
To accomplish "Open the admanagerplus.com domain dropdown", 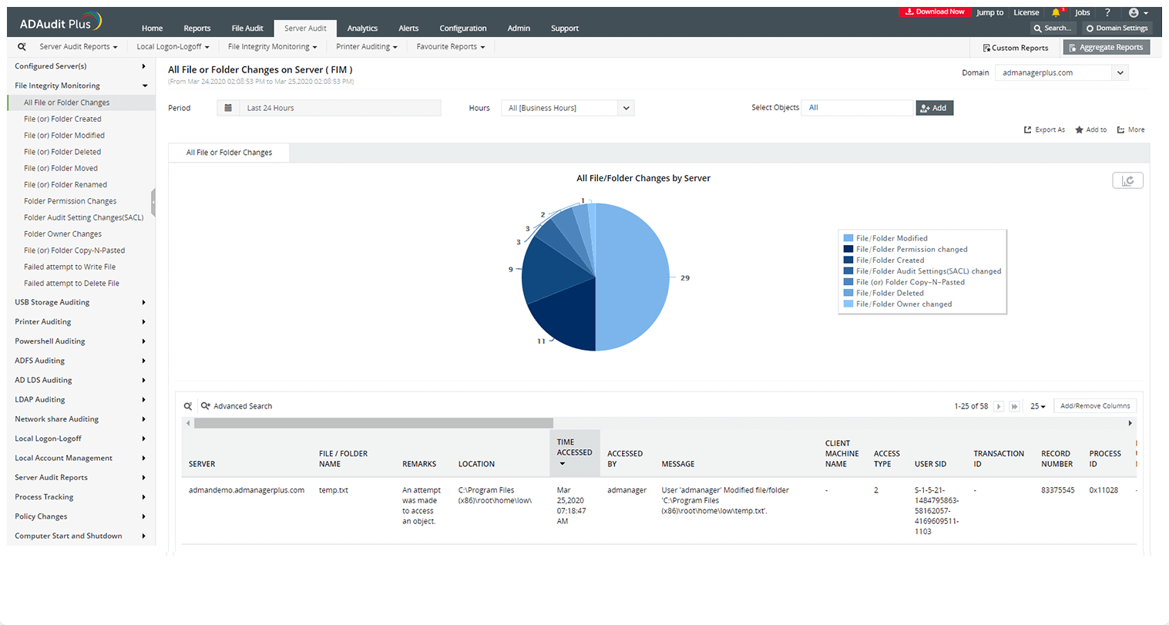I will tap(1060, 72).
